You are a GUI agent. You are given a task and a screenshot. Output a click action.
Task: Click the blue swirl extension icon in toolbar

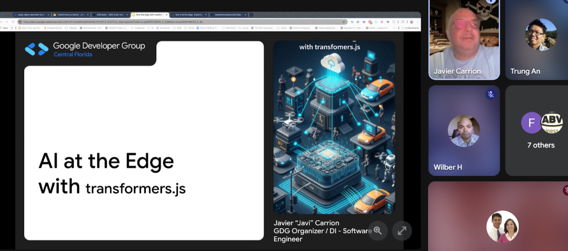[352, 21]
